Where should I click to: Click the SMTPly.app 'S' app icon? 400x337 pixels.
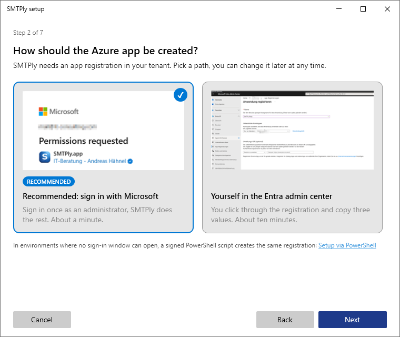point(45,157)
